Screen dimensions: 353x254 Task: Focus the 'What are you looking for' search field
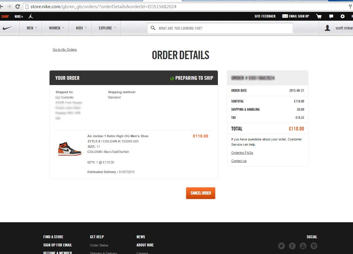click(220, 28)
